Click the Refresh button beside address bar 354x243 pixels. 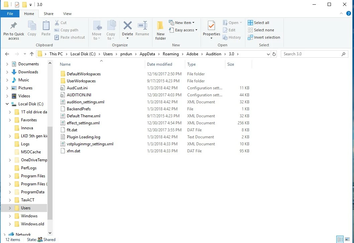click(x=274, y=54)
